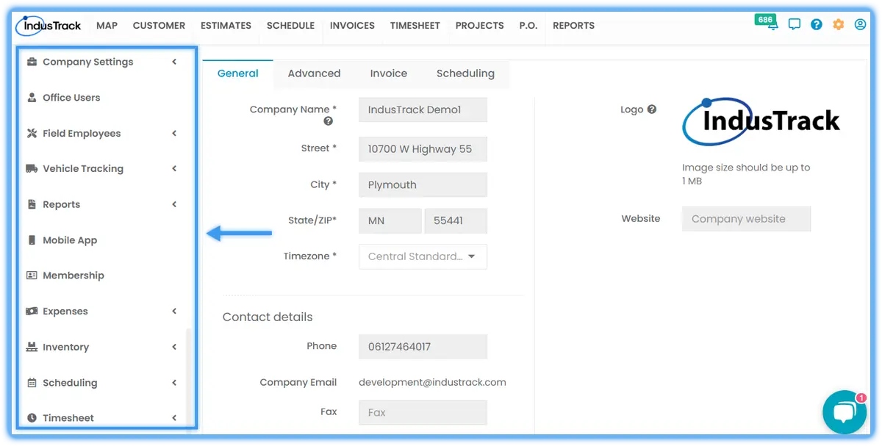Viewport: 882px width, 446px height.
Task: Open Office Users in the sidebar
Action: pos(71,97)
